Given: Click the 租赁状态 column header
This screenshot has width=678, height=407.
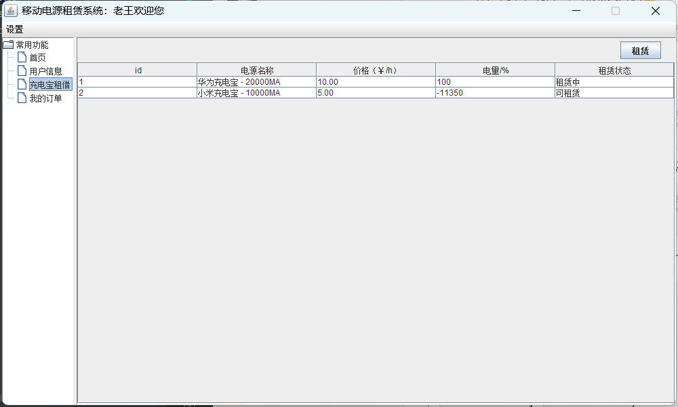Looking at the screenshot, I should click(x=614, y=70).
